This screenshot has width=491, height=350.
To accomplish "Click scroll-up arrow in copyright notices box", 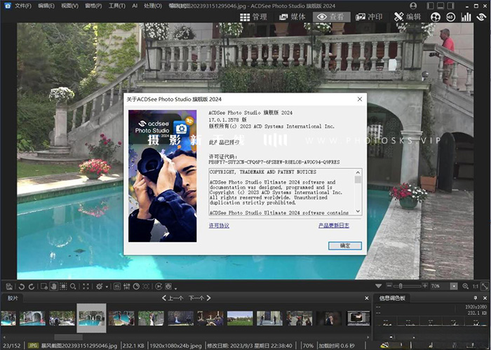I will 358,173.
